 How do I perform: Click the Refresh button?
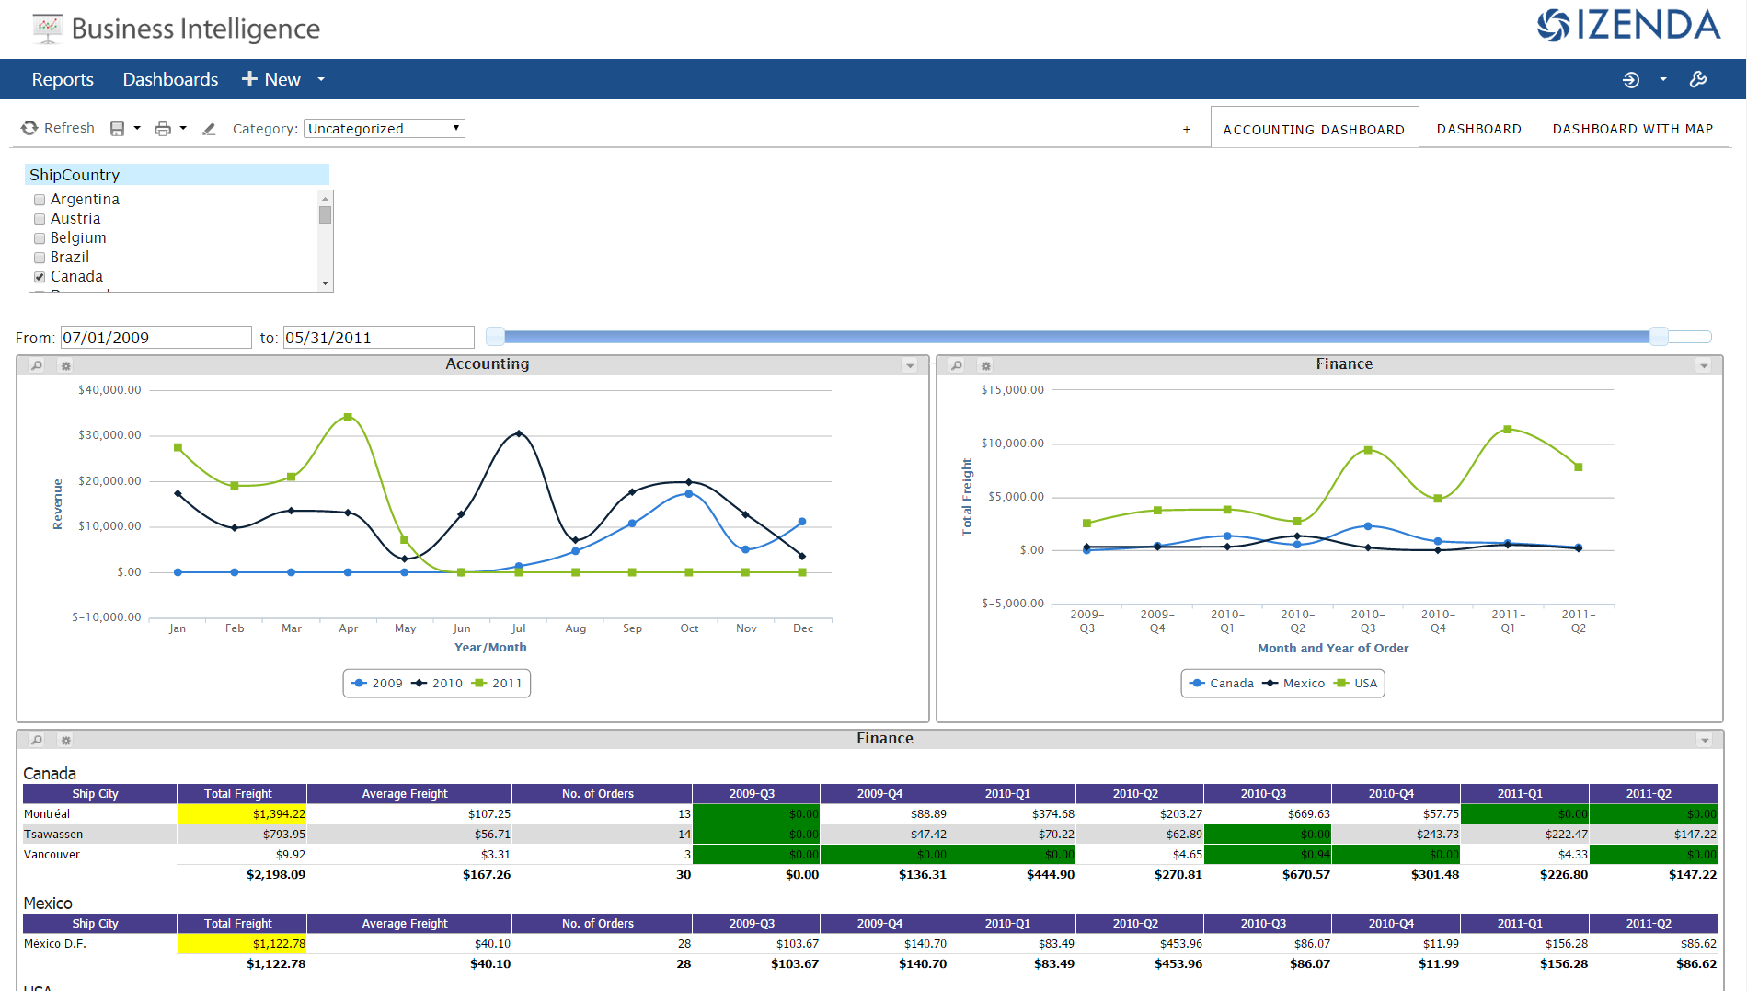58,128
